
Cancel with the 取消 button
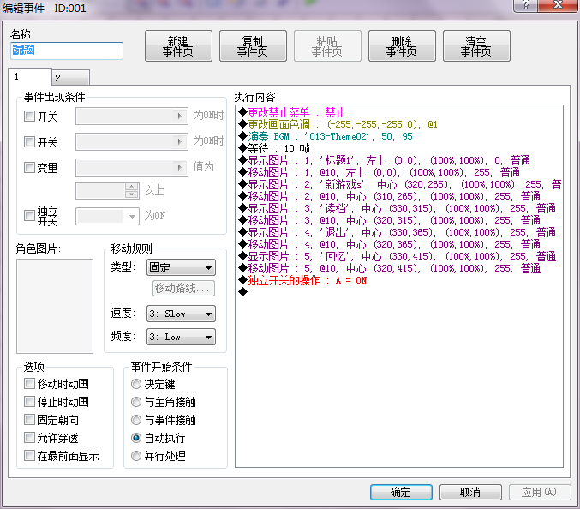tap(470, 493)
